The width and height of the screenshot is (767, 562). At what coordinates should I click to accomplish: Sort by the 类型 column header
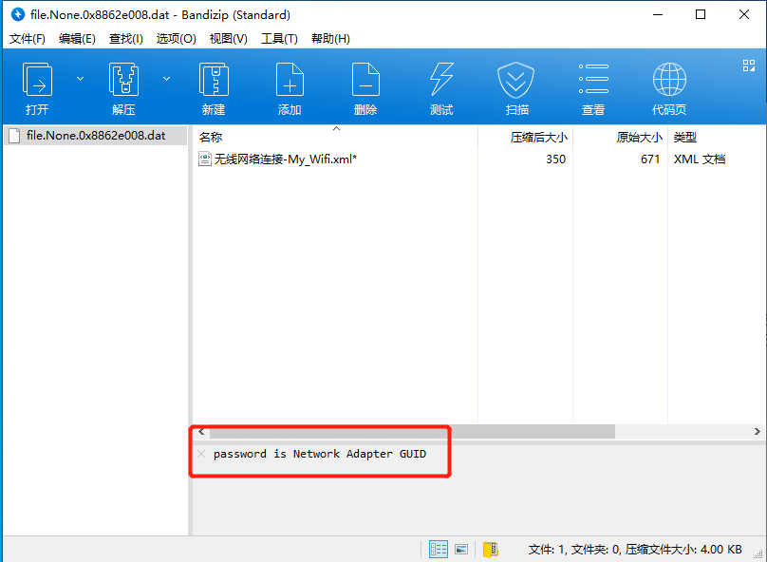pyautogui.click(x=716, y=138)
